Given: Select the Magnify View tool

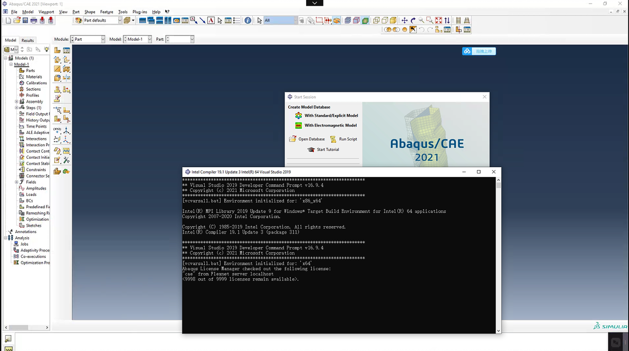Looking at the screenshot, I should 421,21.
